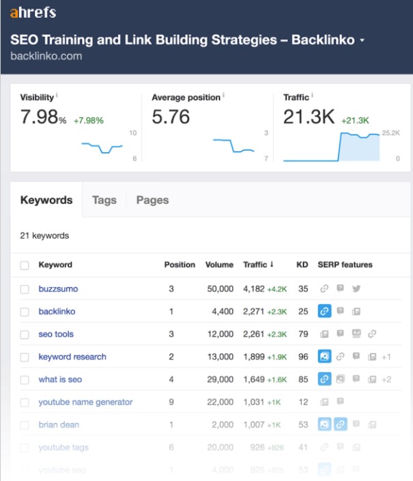Screen dimensions: 413x481
Task: Click the 50,000 volume value for buzzsumo
Action: (x=220, y=289)
